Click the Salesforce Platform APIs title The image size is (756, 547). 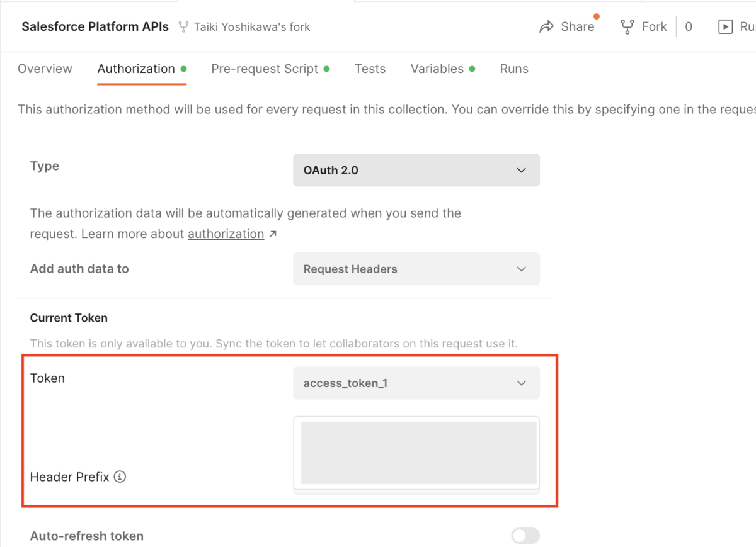coord(95,27)
